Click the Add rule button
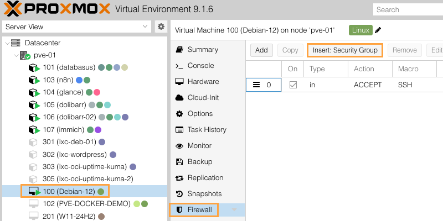This screenshot has width=443, height=221. (x=261, y=50)
